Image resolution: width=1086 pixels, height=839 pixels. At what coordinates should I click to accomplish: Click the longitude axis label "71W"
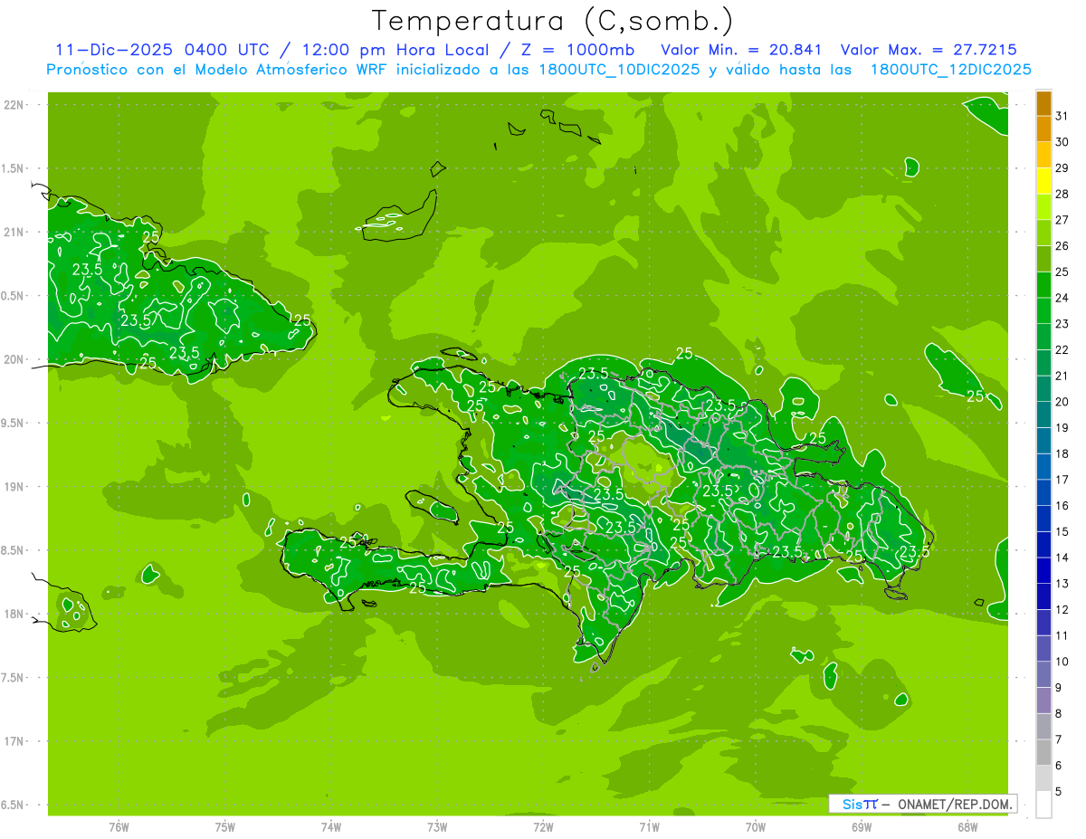(x=649, y=826)
